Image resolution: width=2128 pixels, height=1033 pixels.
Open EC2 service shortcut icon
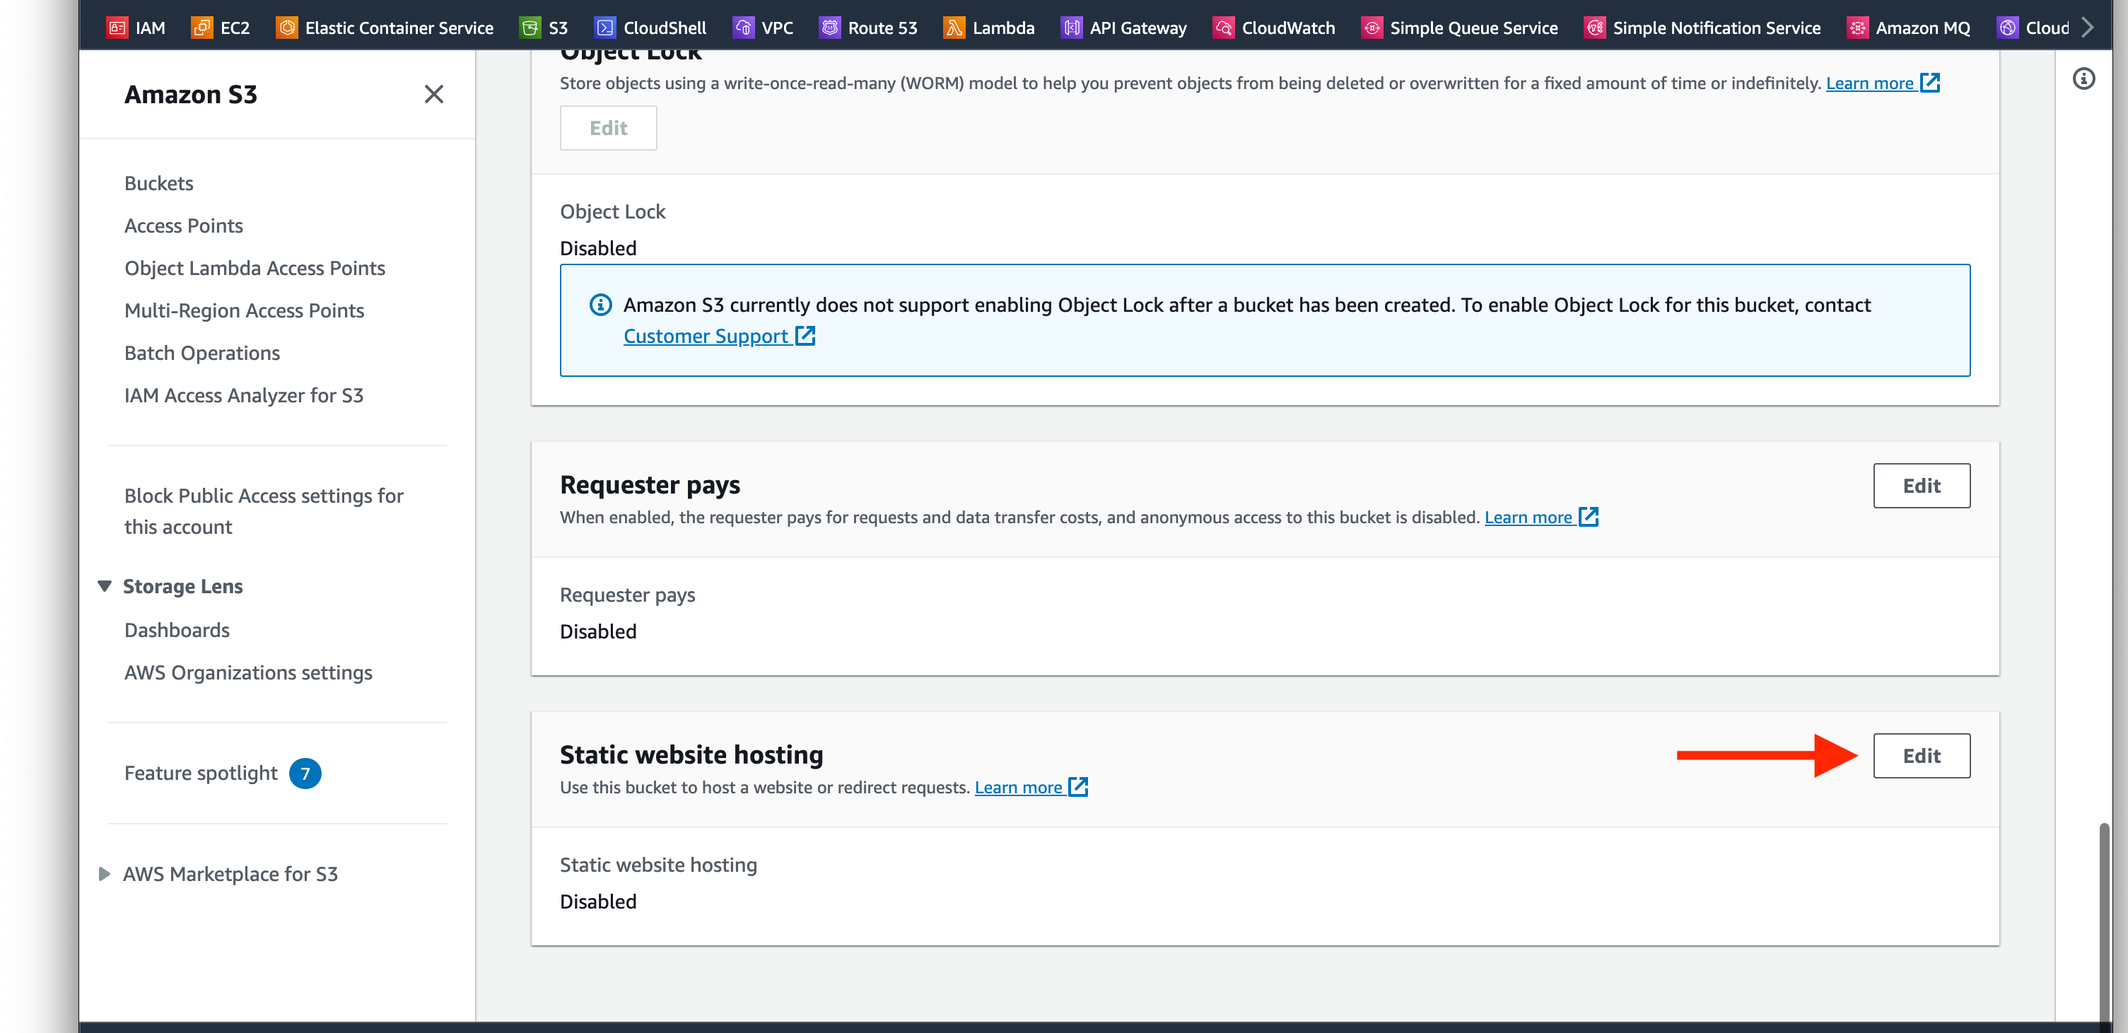[201, 28]
